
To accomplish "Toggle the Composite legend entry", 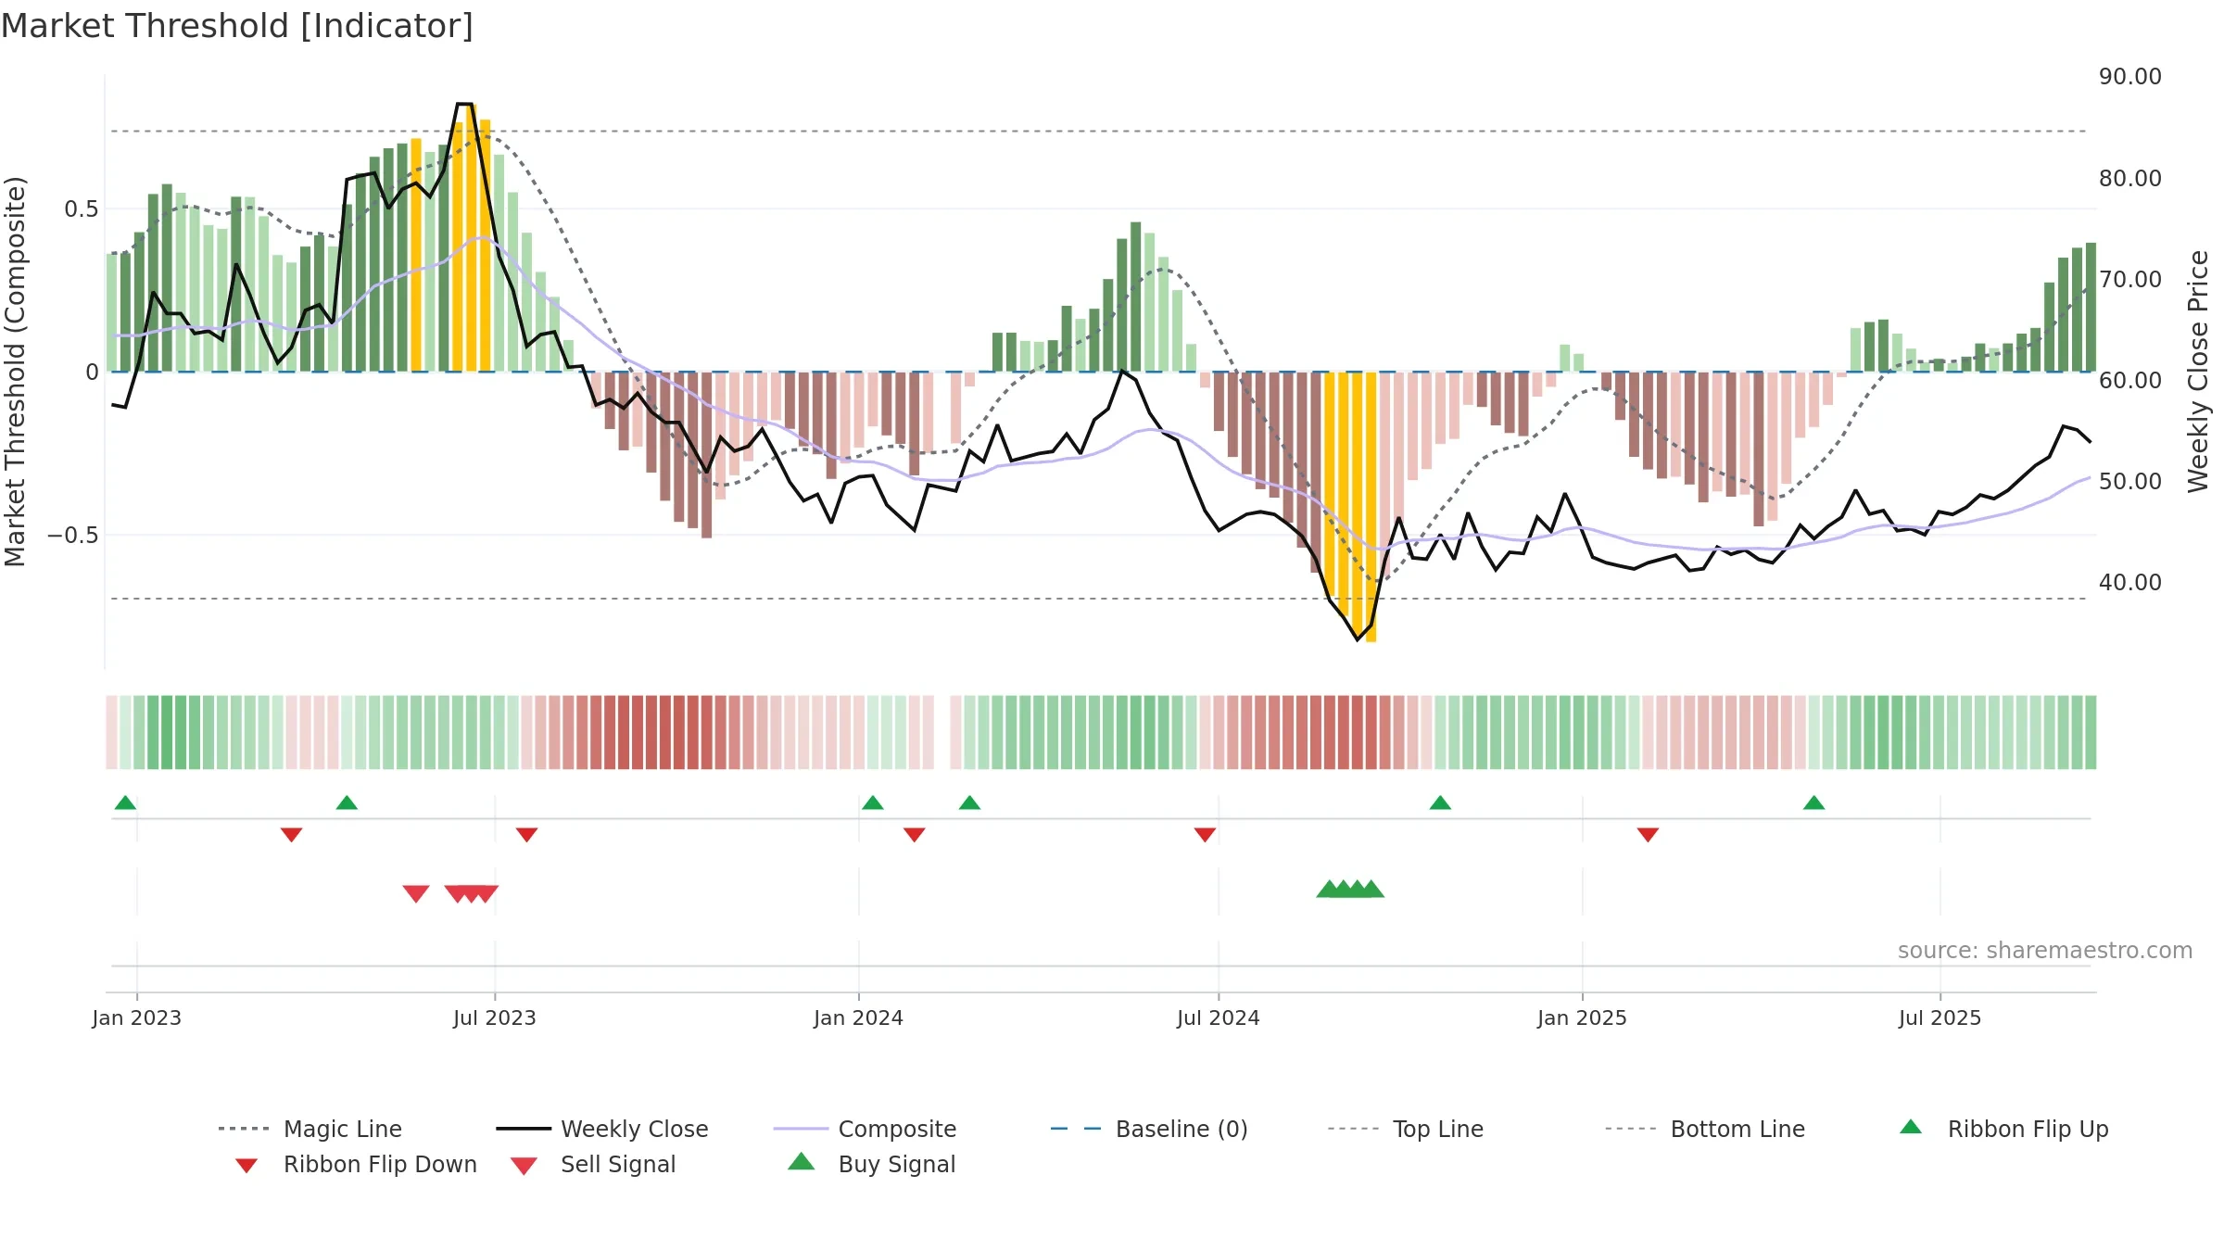I will point(865,1129).
